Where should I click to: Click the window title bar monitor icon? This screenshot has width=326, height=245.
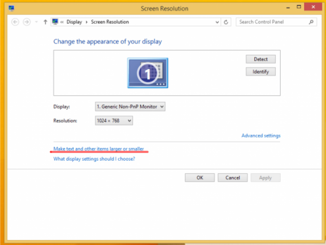[x=11, y=8]
